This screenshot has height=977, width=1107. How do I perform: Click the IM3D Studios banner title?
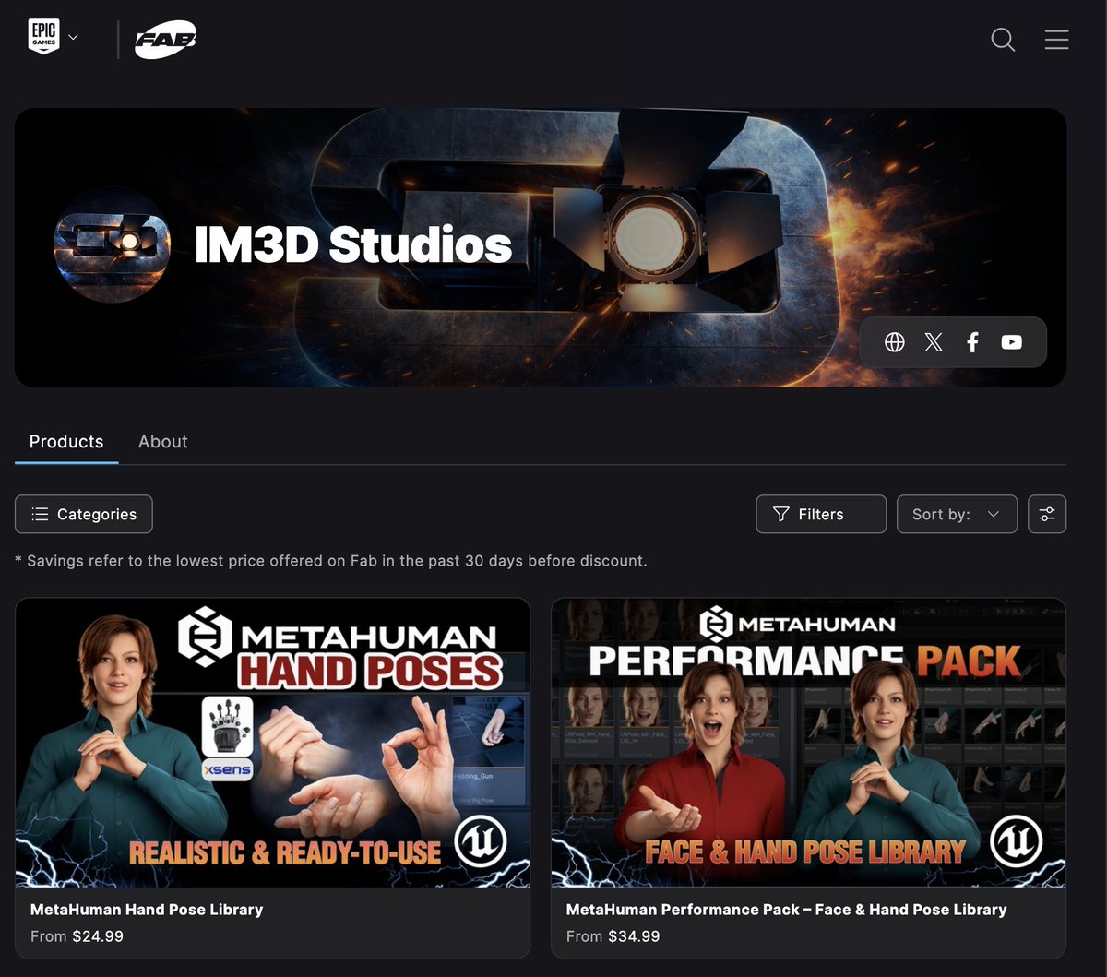pos(353,245)
